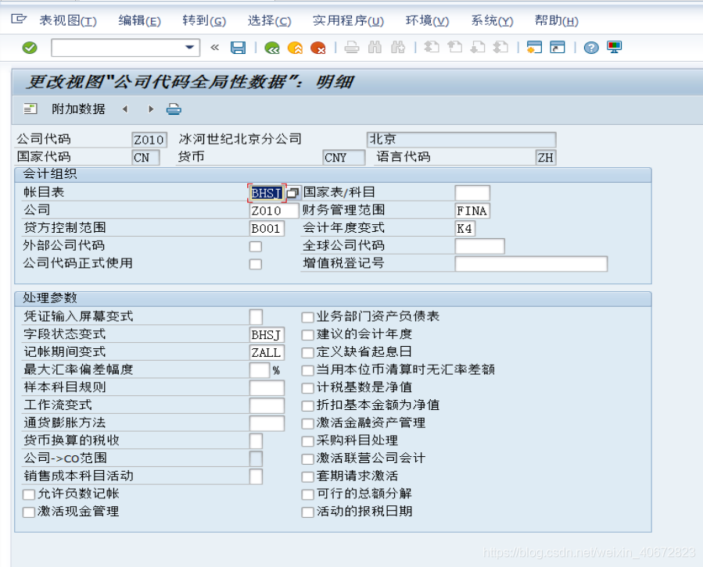Click the 附加数据 button

tap(78, 109)
